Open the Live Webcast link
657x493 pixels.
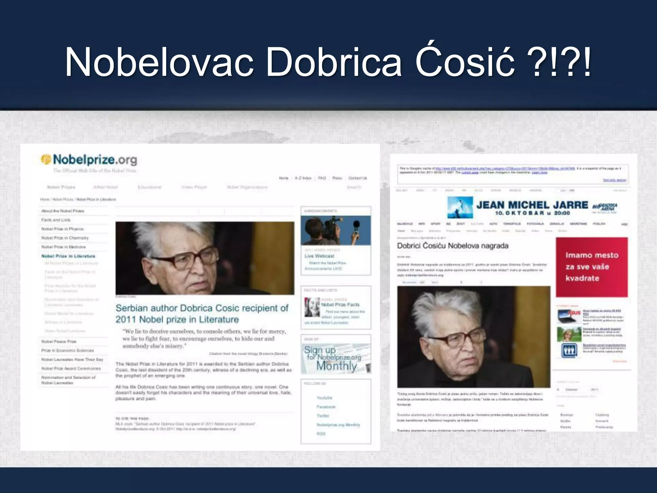[x=319, y=256]
